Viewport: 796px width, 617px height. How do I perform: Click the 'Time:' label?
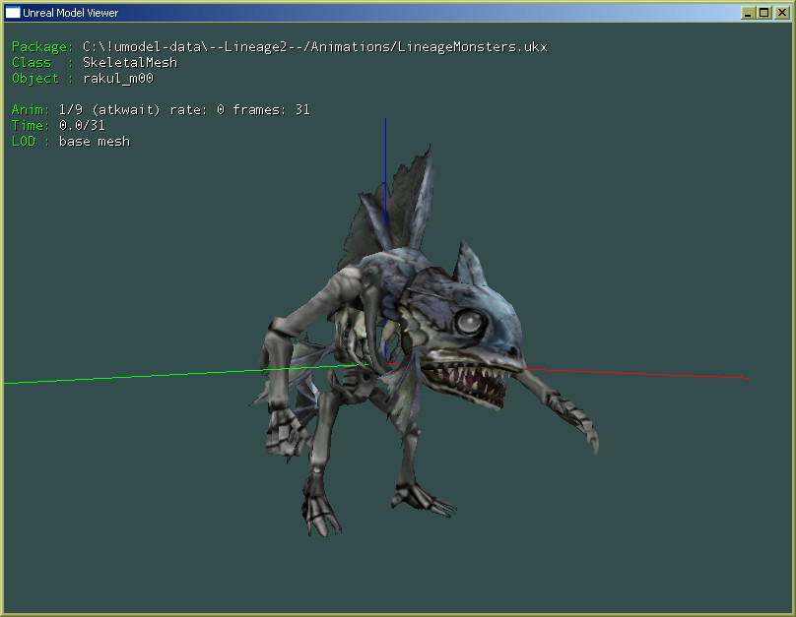pyautogui.click(x=31, y=125)
